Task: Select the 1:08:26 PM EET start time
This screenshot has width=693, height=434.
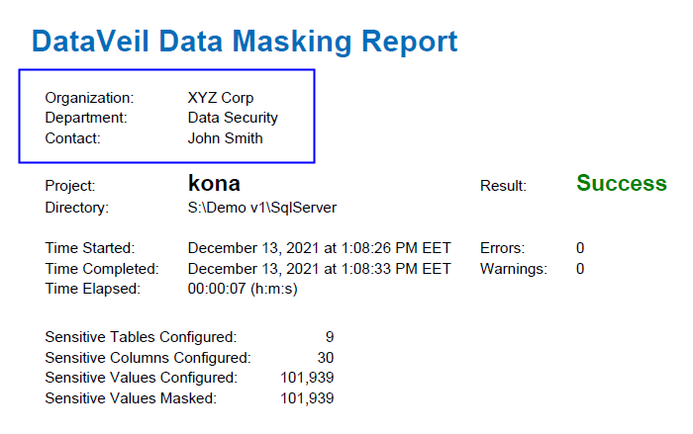Action: click(x=396, y=248)
